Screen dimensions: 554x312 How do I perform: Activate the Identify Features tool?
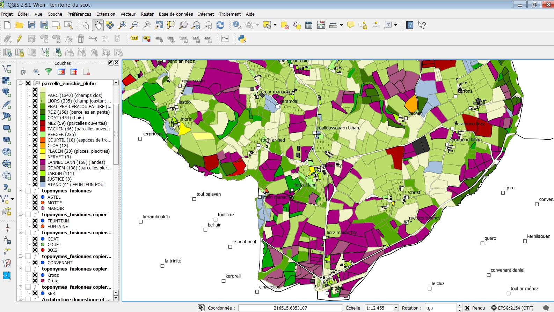[237, 25]
